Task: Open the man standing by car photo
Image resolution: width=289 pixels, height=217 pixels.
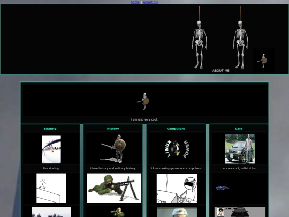Action: (x=240, y=149)
